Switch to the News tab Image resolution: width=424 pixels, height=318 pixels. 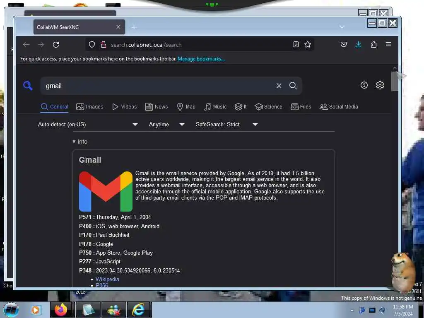(157, 107)
